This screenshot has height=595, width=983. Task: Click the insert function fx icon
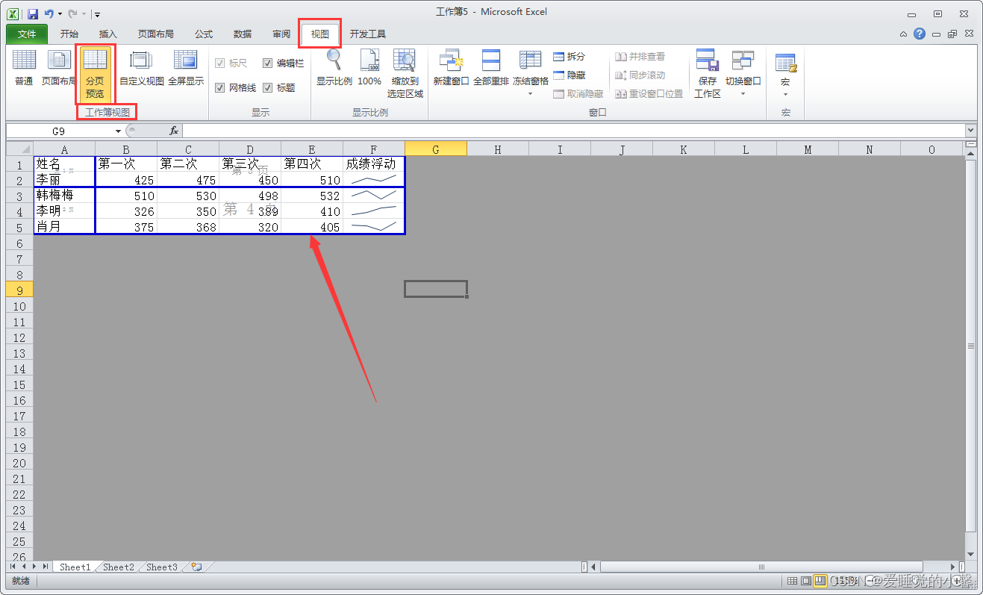(173, 131)
